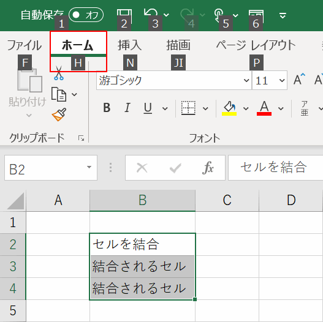This screenshot has width=323, height=322.
Task: Click the Borders icon
Action: tap(188, 108)
